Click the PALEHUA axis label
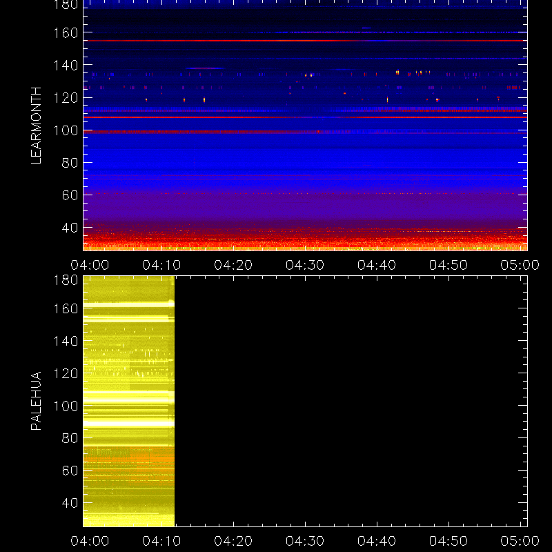Viewport: 552px width, 552px height. click(36, 401)
